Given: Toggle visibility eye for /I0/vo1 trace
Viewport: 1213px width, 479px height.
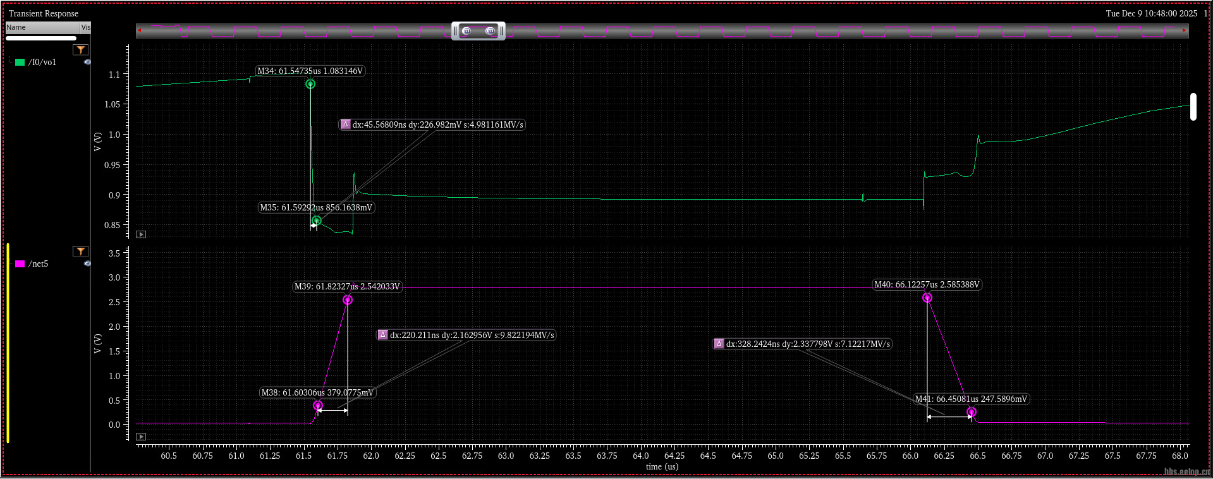Looking at the screenshot, I should pyautogui.click(x=87, y=62).
